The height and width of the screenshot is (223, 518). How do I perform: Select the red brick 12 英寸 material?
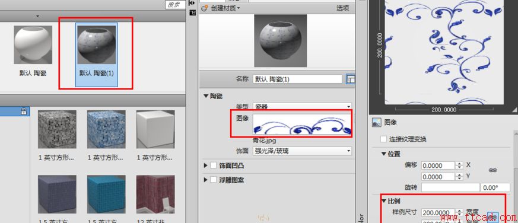155,195
